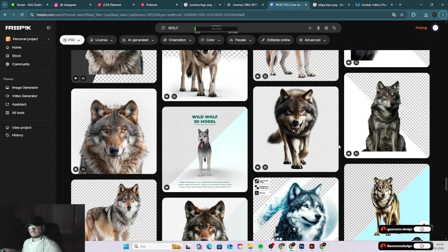
Task: Collapse the Freepik sidebar panel icon
Action: (x=49, y=28)
